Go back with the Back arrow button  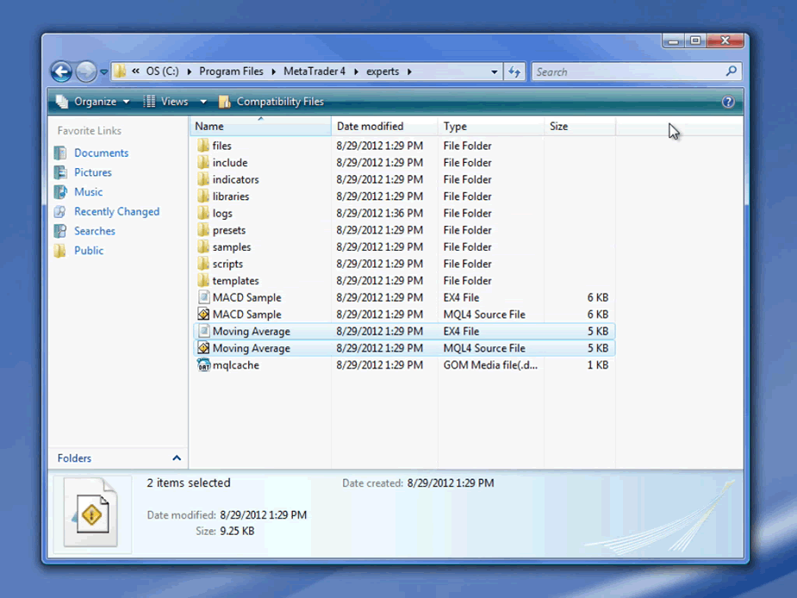pyautogui.click(x=61, y=72)
